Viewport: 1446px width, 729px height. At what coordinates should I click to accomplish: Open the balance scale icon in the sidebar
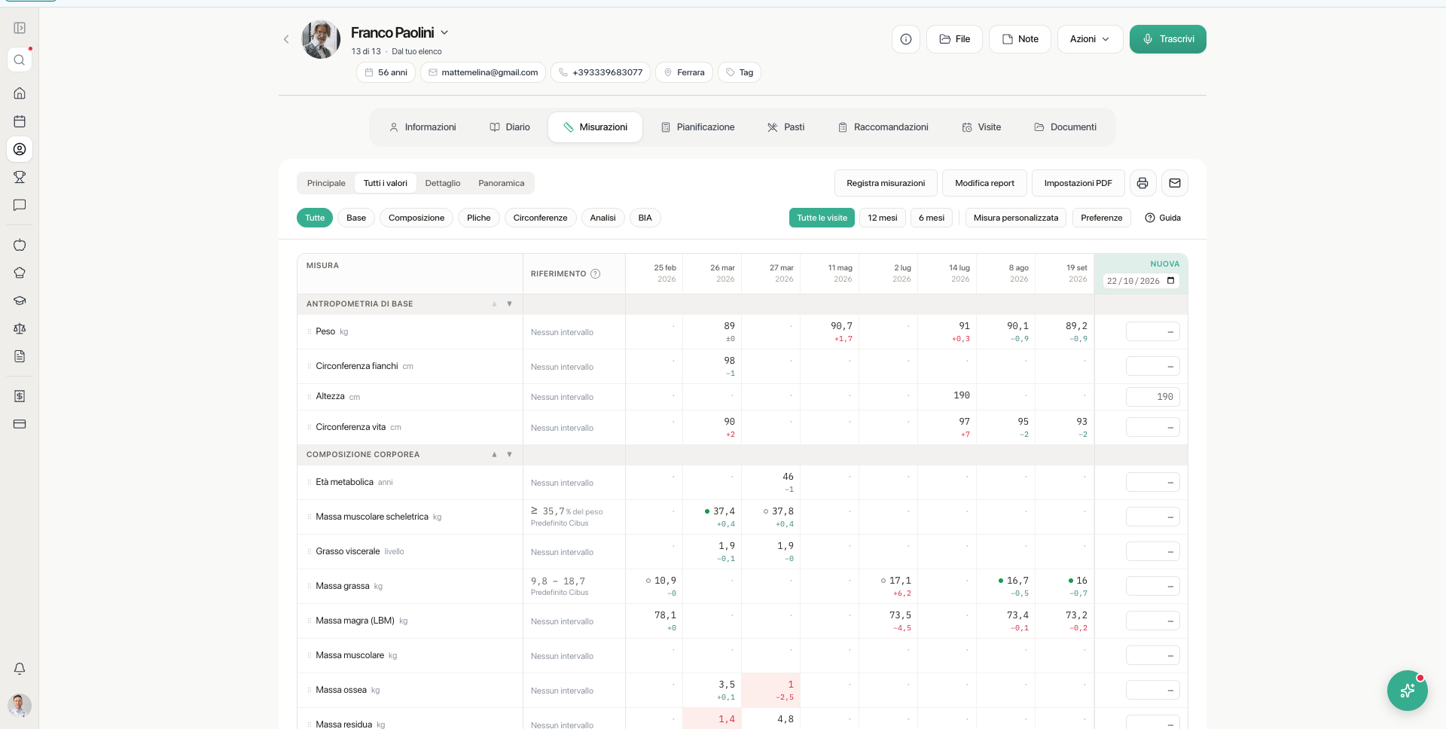(x=20, y=328)
